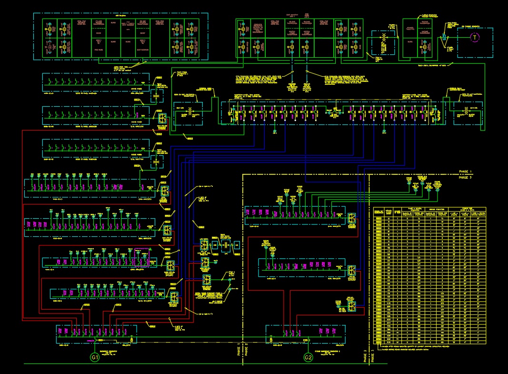
Task: Click the yellow dashed vertical phase boundary line
Action: [243, 270]
